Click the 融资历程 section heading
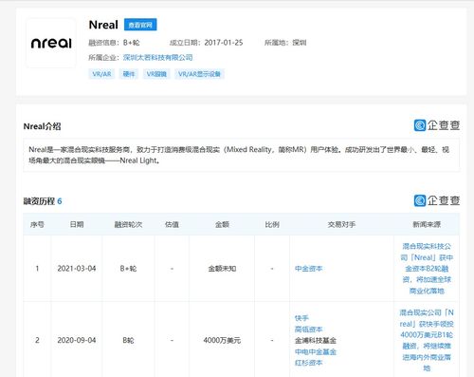 click(x=43, y=201)
